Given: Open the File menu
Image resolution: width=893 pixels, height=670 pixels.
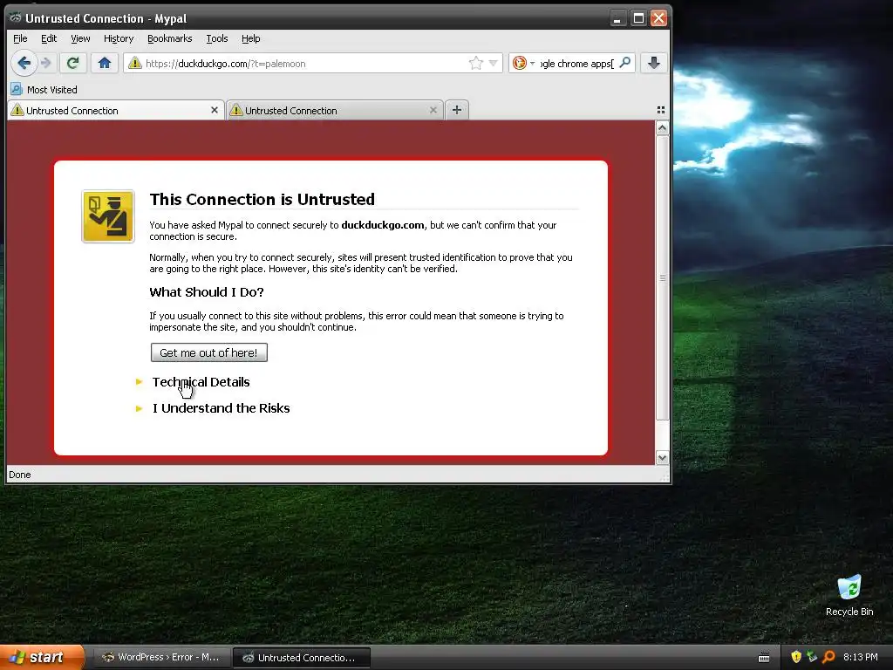Looking at the screenshot, I should click(x=20, y=38).
